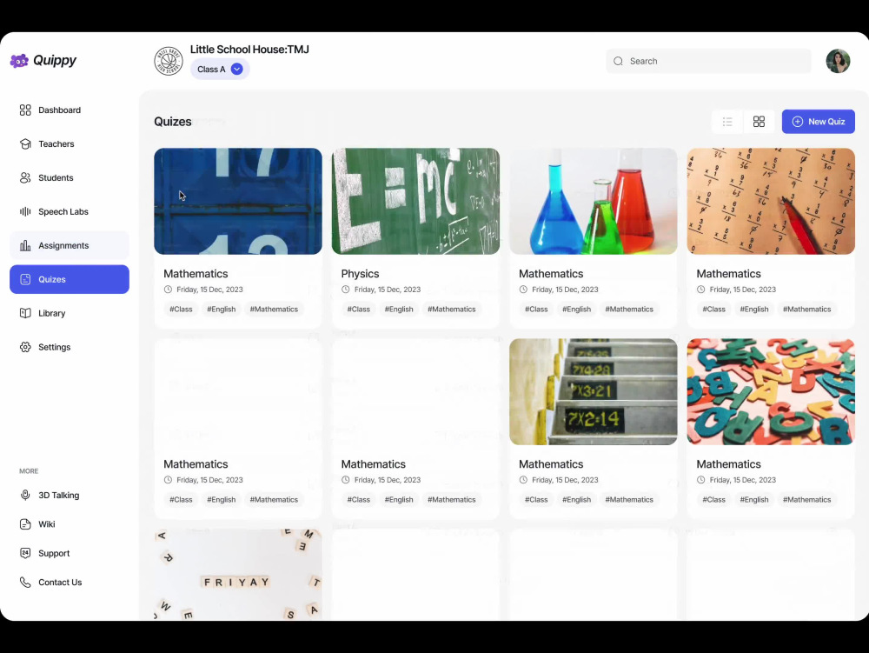Open the user profile avatar
Viewport: 869px width, 653px height.
(838, 61)
